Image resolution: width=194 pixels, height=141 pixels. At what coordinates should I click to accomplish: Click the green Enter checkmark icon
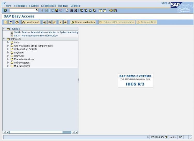[5, 11]
